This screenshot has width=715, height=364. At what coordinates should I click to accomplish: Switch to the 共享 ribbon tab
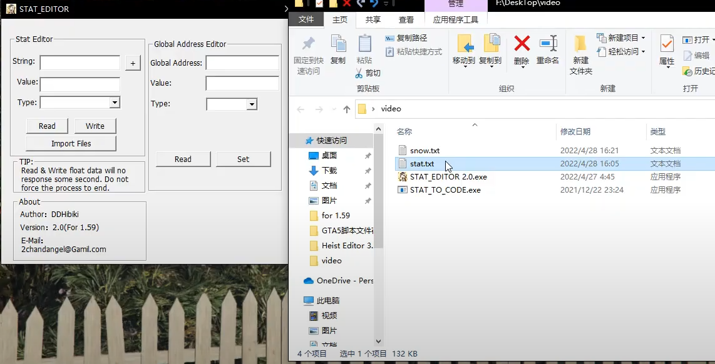coord(373,19)
